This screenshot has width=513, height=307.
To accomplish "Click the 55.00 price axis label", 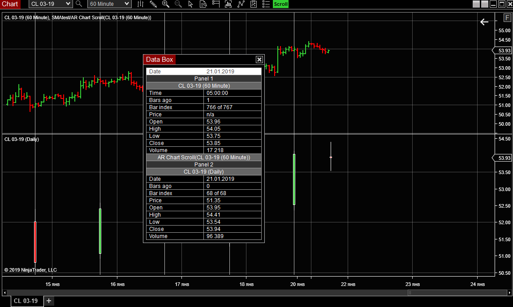I will click(504, 30).
